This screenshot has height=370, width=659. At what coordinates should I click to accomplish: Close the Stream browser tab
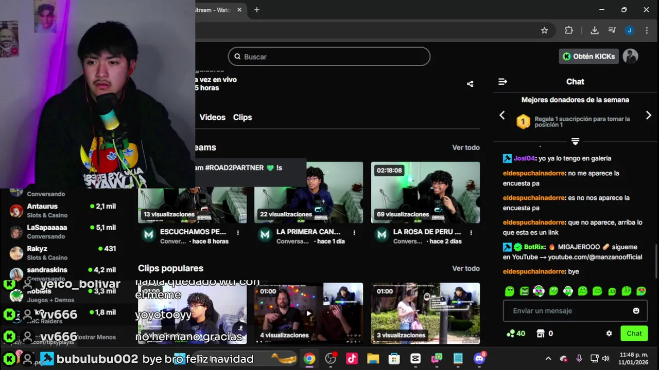(x=239, y=10)
